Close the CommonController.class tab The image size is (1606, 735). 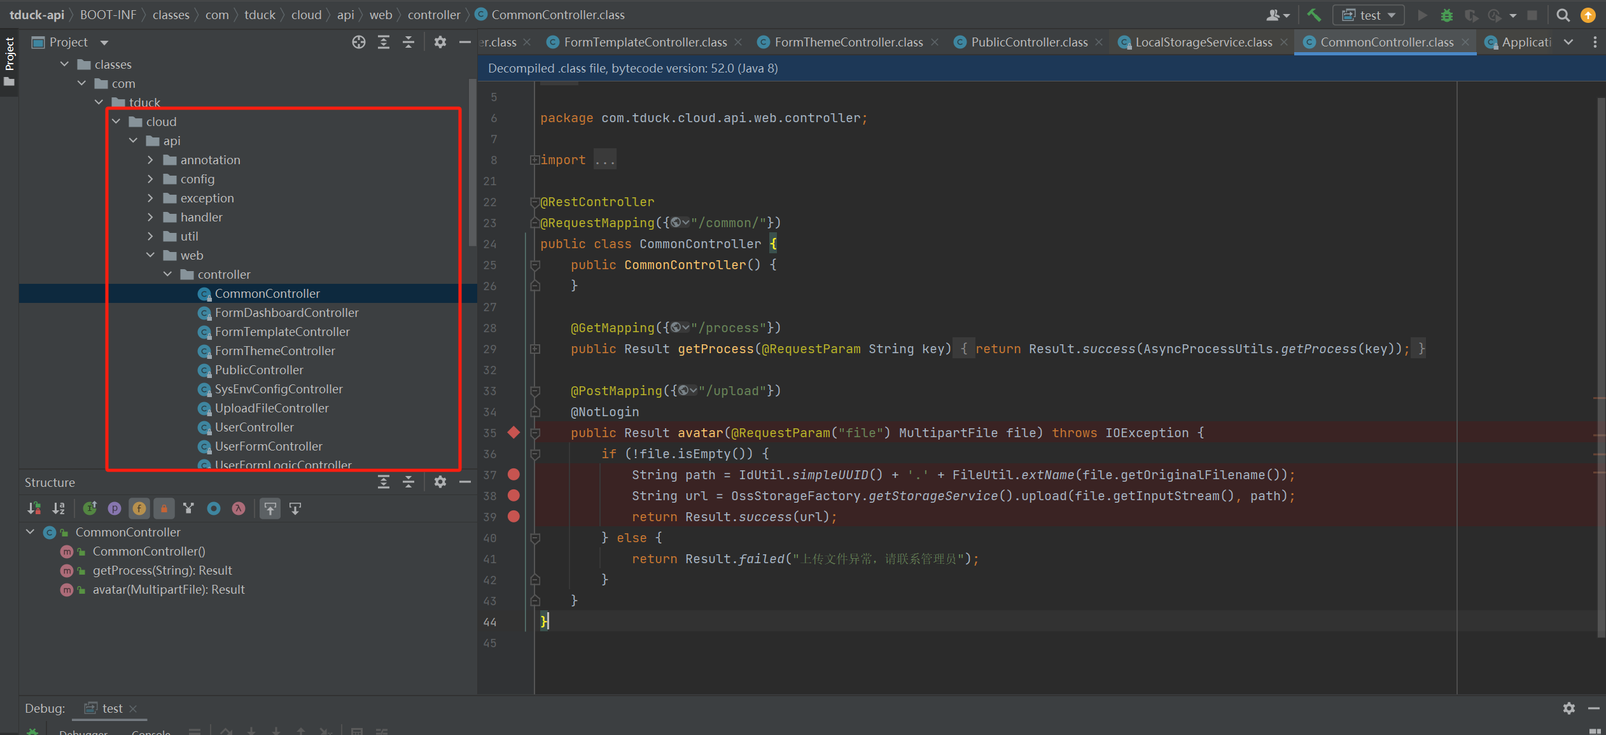(1465, 42)
